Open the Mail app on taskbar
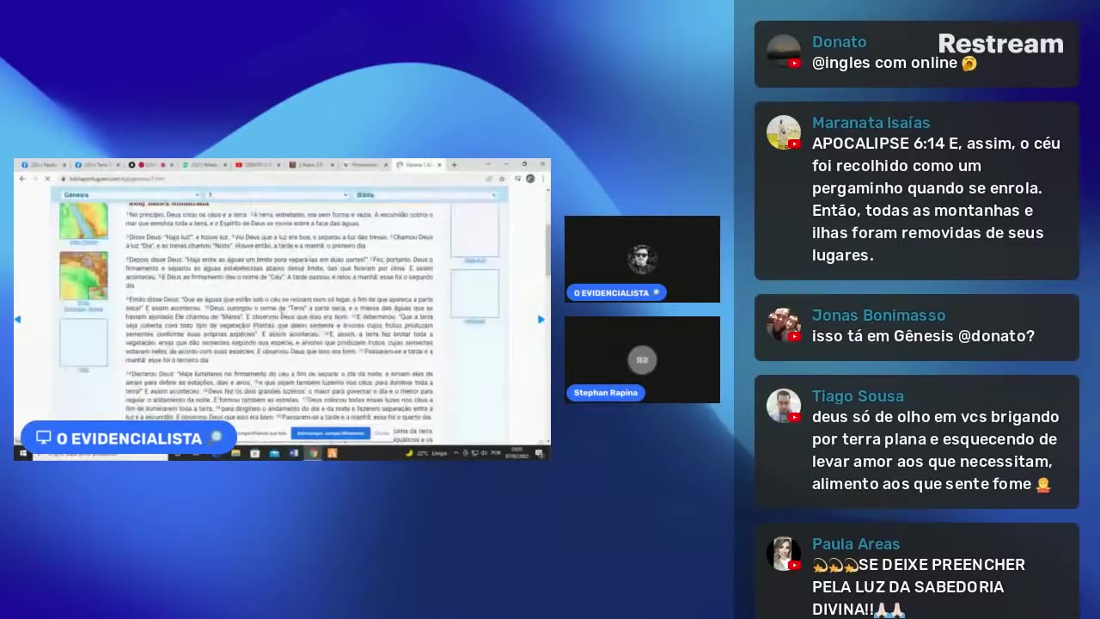The width and height of the screenshot is (1100, 619). click(x=275, y=453)
